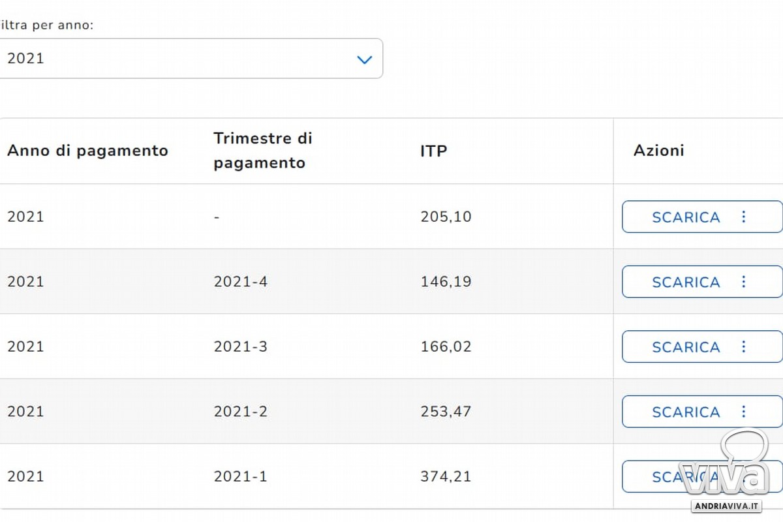Viewport: 783px width, 522px height.
Task: Click the Azioni column header
Action: point(659,151)
